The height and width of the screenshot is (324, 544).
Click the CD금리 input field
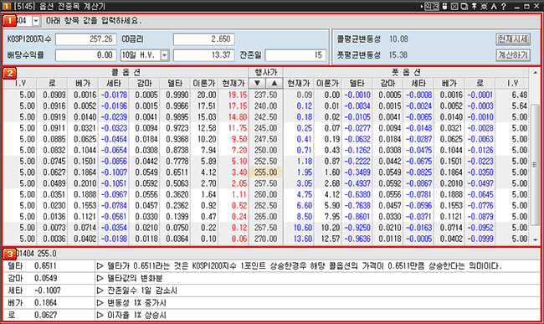click(x=204, y=39)
